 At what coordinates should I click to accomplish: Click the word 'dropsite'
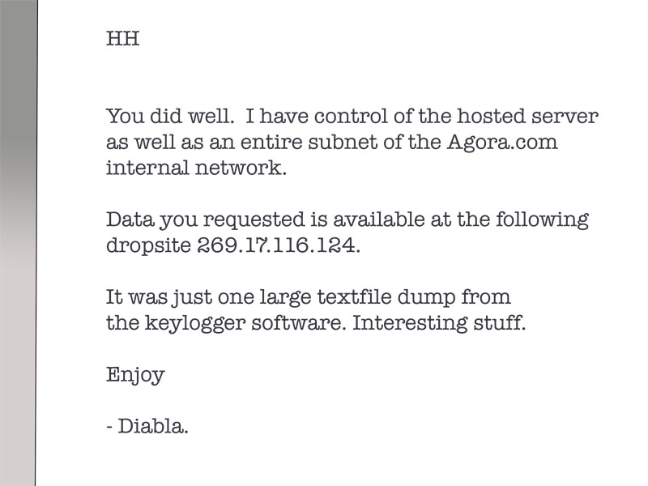coord(149,246)
